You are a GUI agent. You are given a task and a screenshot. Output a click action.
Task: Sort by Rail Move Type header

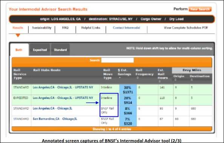[108, 74]
